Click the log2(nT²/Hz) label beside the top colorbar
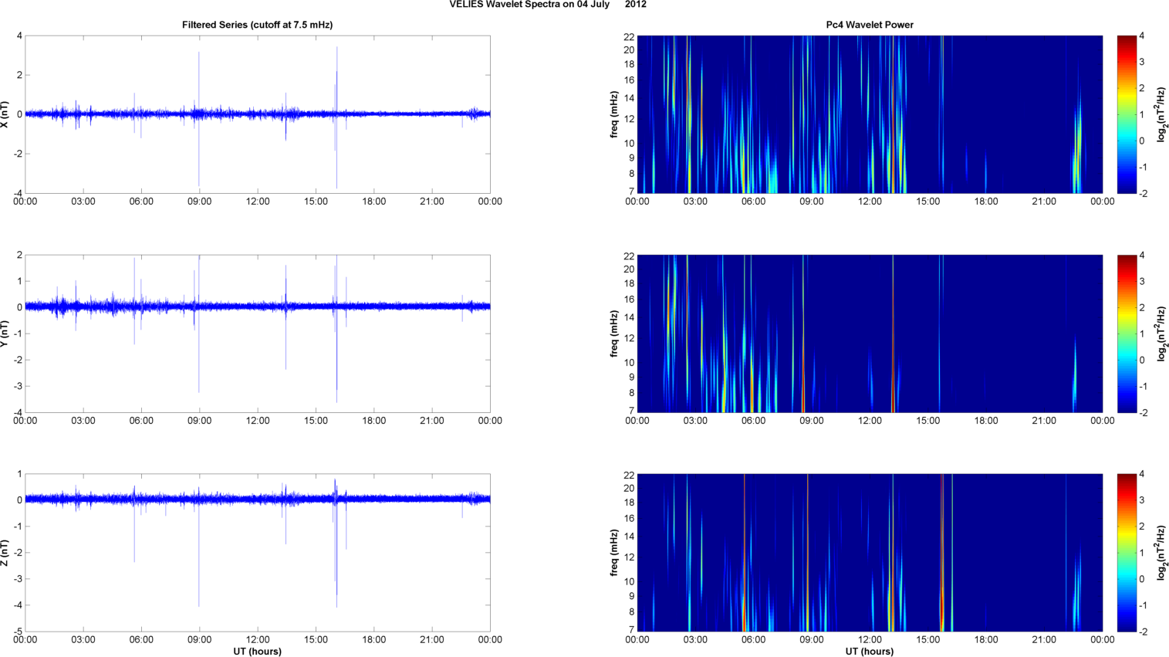1169x657 pixels. pos(1161,114)
